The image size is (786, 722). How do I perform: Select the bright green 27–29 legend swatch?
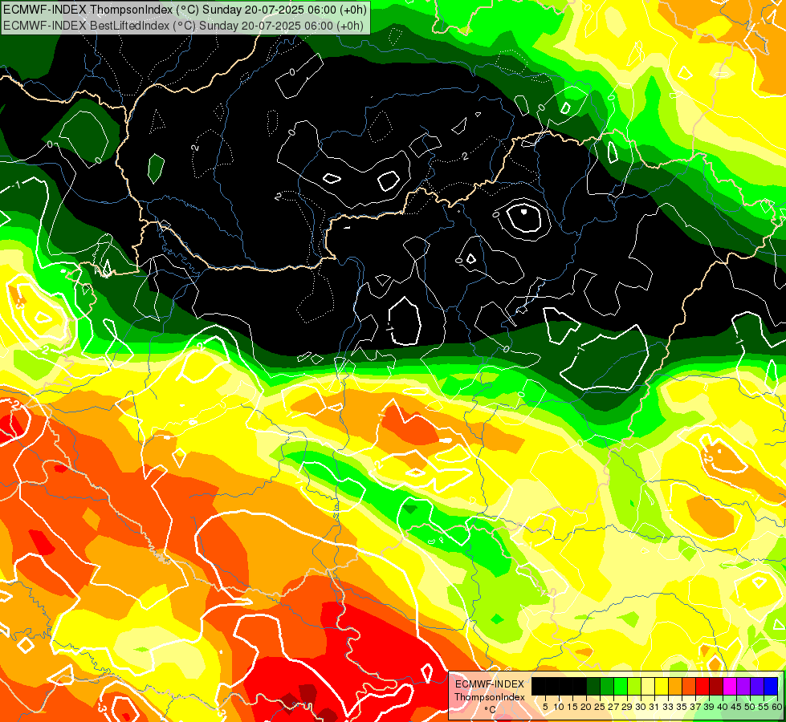621,687
